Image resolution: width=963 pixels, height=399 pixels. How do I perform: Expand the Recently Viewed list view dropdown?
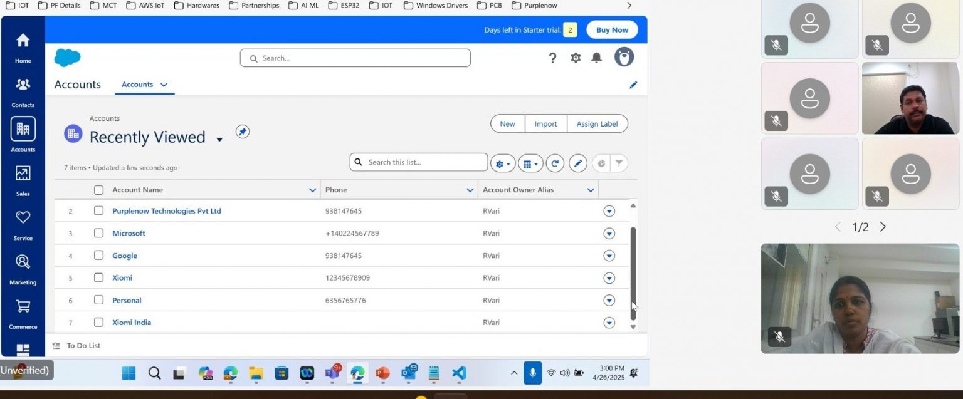219,140
